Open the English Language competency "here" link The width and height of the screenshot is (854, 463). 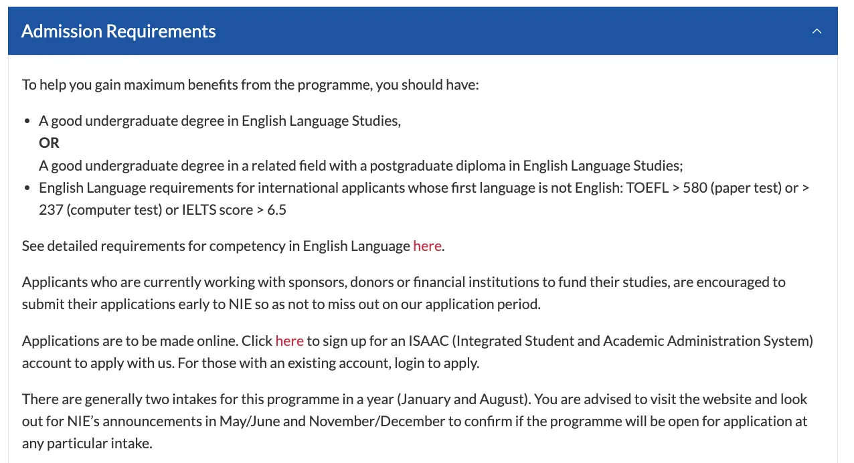pyautogui.click(x=427, y=246)
